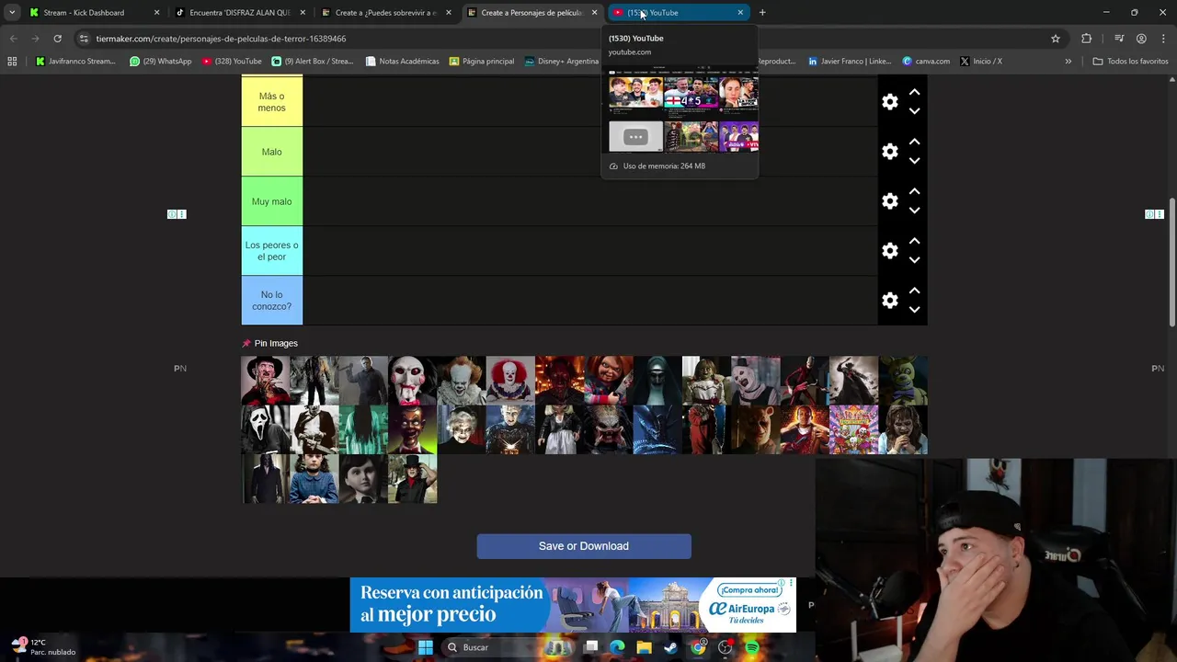
Task: Close the 'Stream - Kick Dashboard' tab
Action: (156, 13)
